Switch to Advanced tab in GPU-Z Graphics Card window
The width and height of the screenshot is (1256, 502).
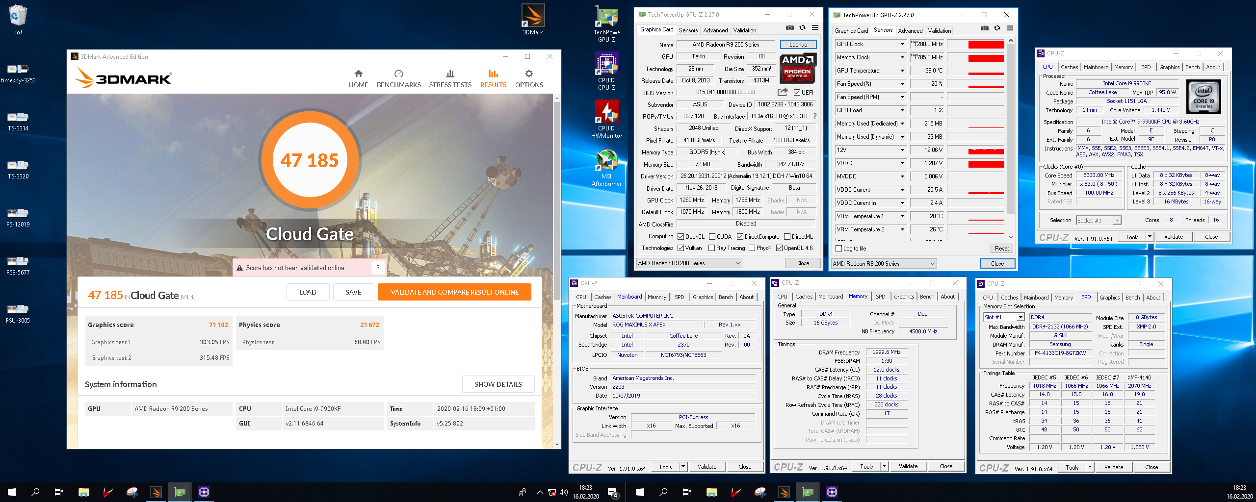pos(715,30)
